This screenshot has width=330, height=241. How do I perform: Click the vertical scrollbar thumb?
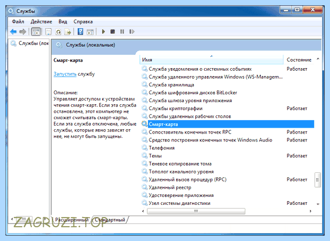coord(318,180)
